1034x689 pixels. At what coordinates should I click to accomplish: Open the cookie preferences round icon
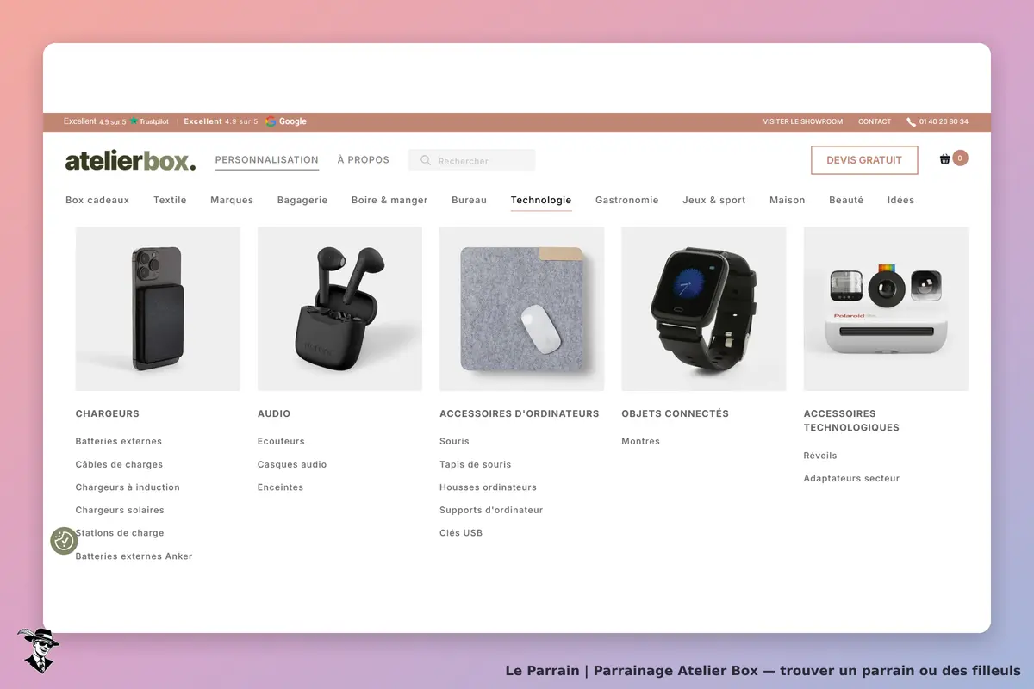64,541
